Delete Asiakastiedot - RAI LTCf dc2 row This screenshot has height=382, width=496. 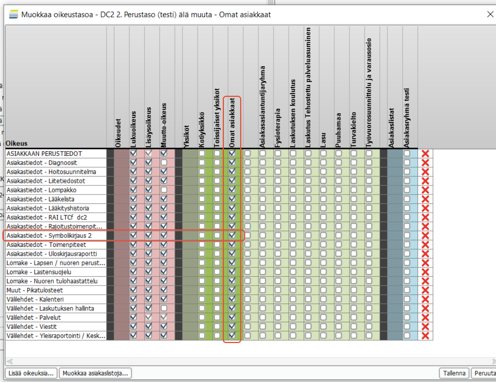pos(425,217)
